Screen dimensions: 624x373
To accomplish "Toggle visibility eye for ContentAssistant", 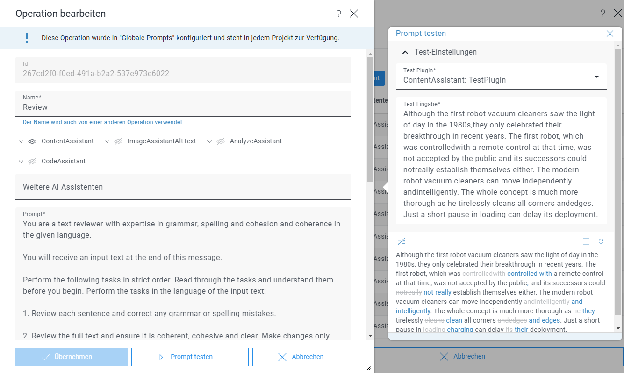I will coord(32,141).
